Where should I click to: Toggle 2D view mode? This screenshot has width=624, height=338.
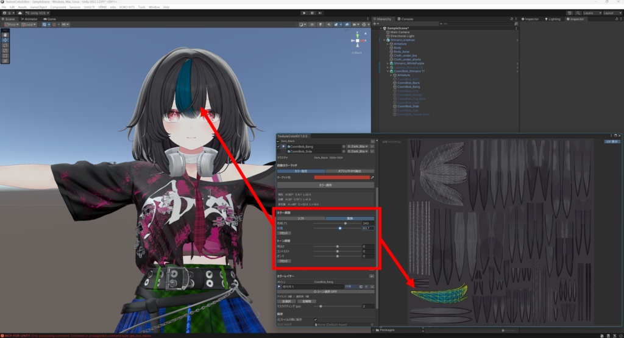point(312,24)
